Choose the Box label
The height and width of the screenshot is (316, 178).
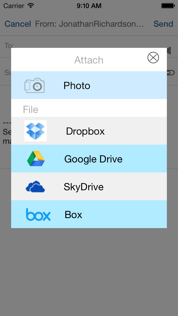tap(73, 215)
